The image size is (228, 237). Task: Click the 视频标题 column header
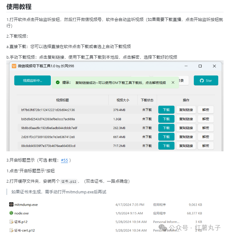tap(62, 100)
